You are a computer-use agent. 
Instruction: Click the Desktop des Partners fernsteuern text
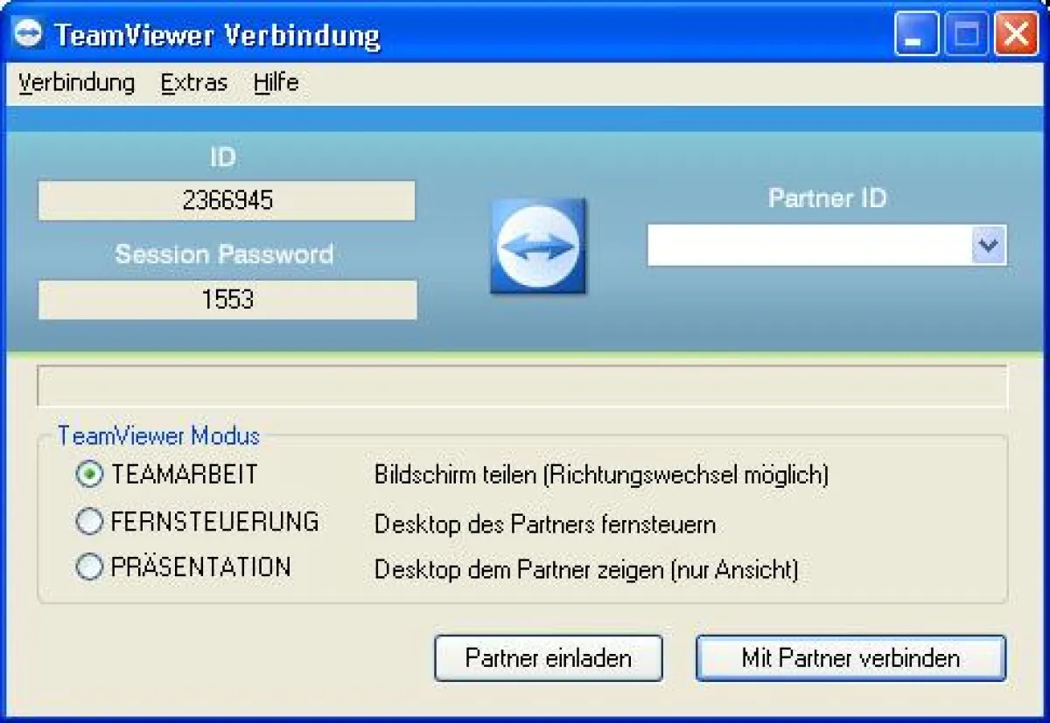pyautogui.click(x=545, y=525)
